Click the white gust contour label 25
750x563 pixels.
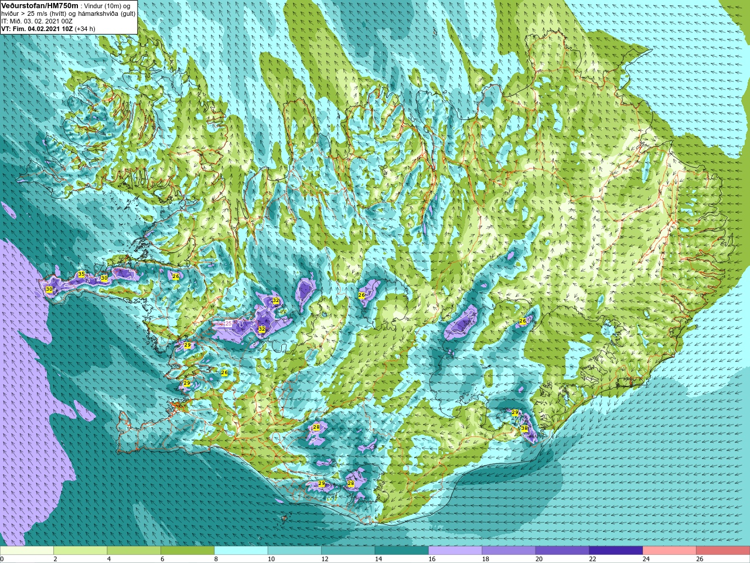(x=229, y=323)
